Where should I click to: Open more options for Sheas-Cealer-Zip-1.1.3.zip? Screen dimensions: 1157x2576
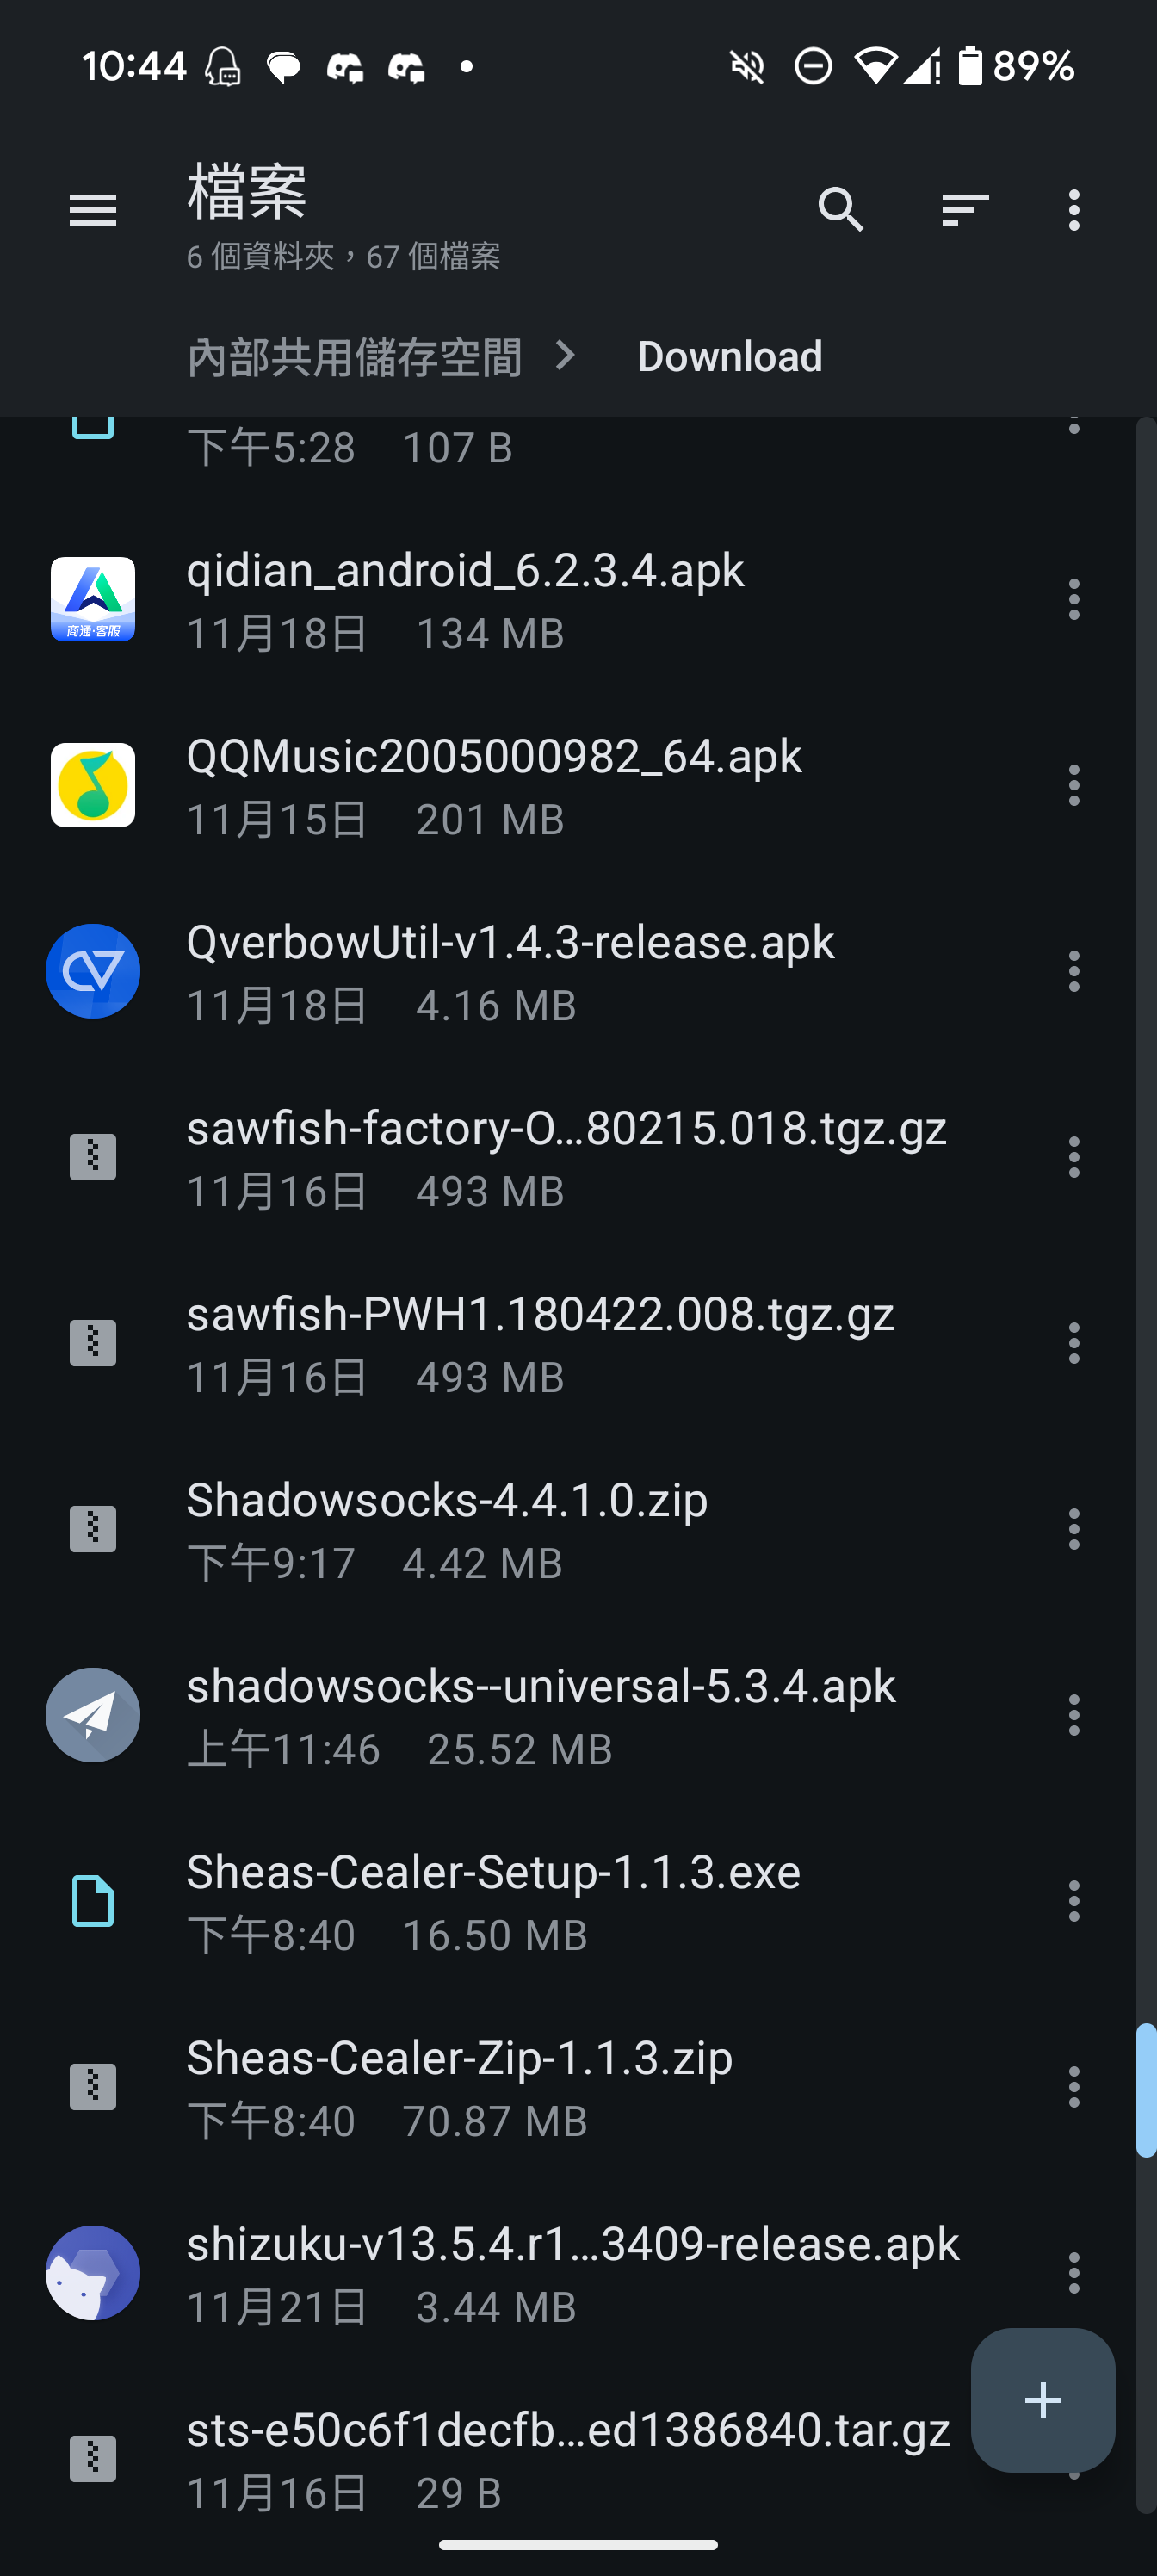1074,2087
